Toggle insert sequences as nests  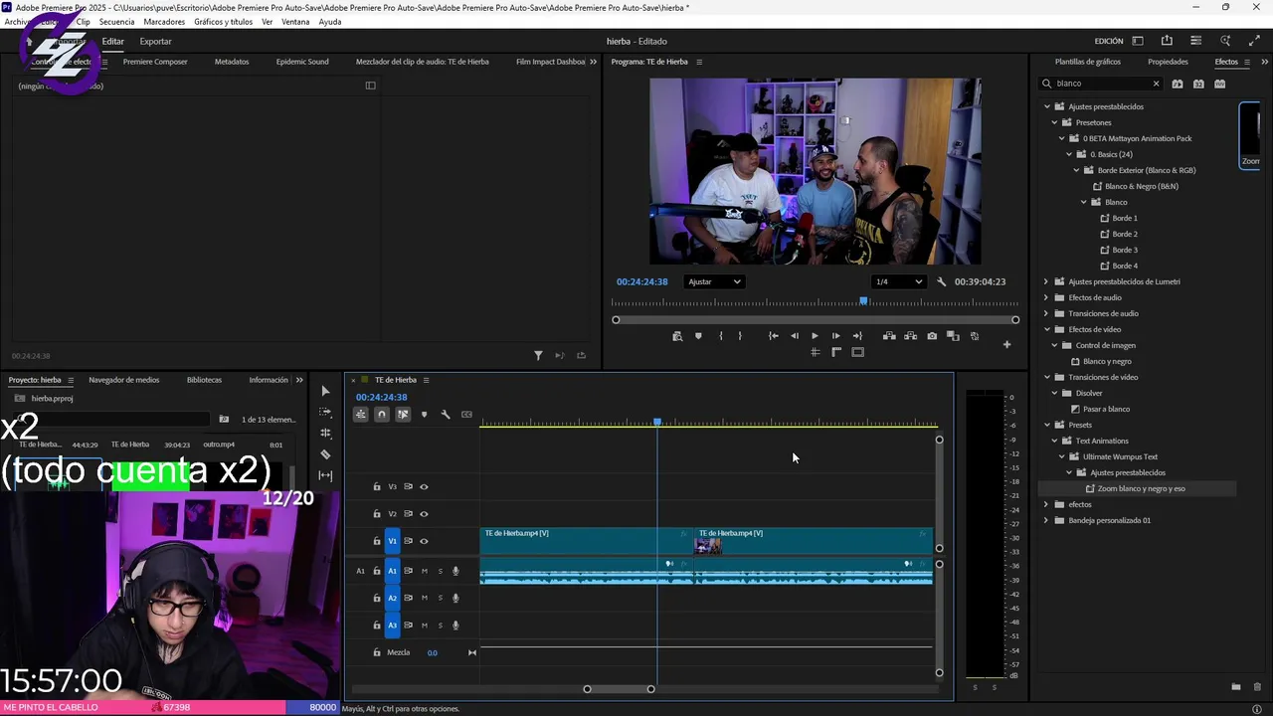point(360,415)
